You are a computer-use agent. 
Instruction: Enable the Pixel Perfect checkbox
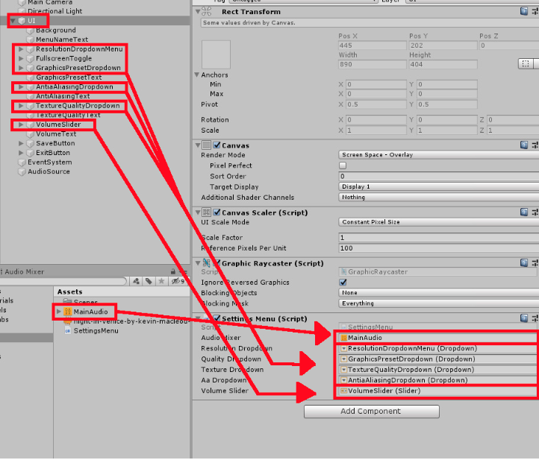pyautogui.click(x=343, y=166)
